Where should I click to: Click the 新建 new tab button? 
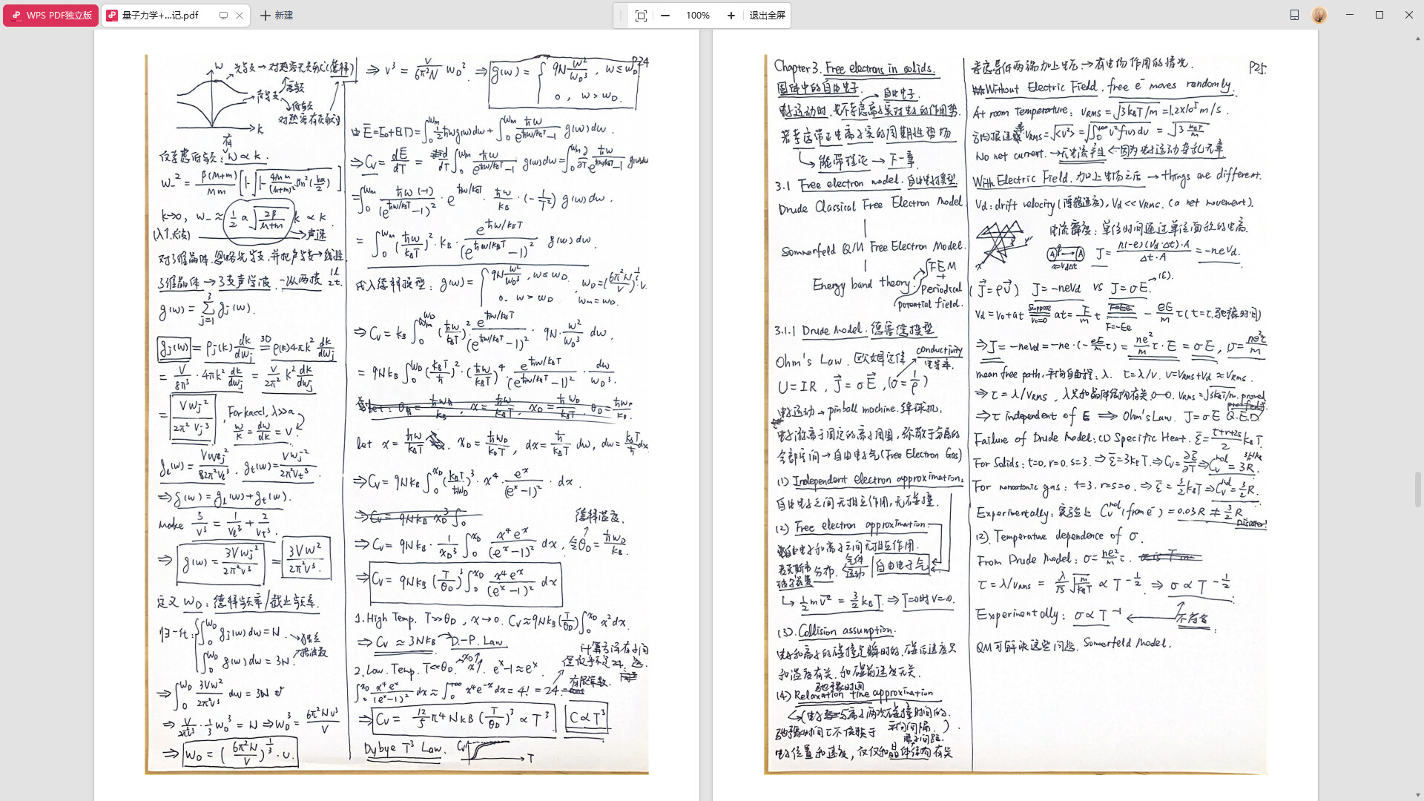(x=277, y=15)
